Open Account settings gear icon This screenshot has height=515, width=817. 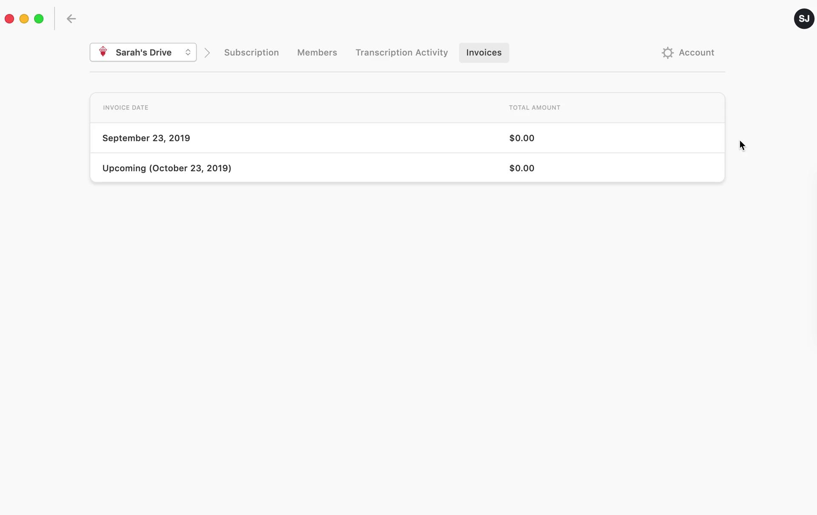click(667, 52)
